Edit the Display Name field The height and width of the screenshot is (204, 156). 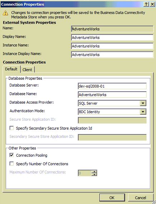click(x=112, y=38)
